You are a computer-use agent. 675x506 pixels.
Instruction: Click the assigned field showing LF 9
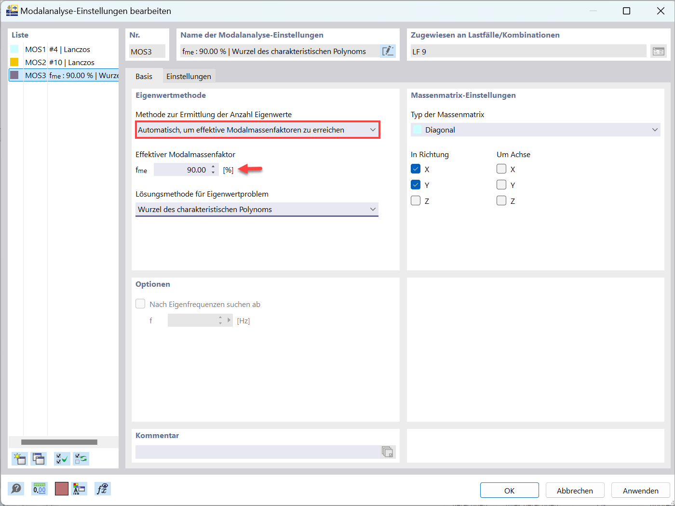click(x=528, y=51)
